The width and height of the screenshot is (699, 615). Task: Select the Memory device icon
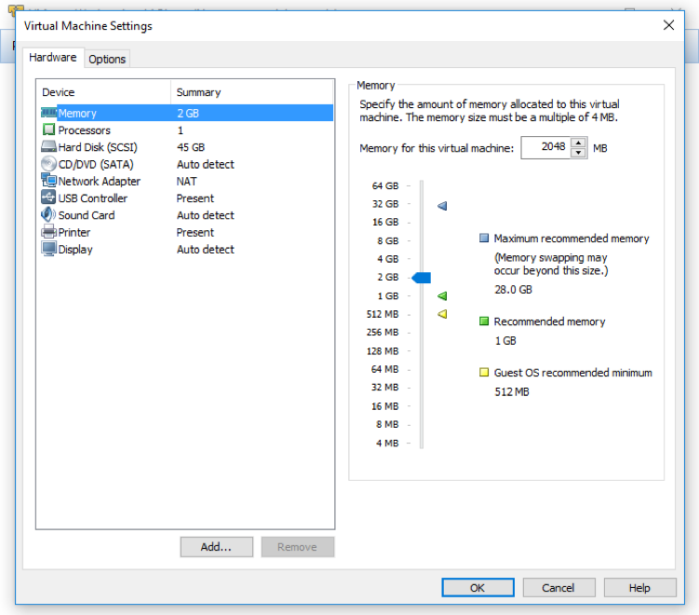point(49,114)
